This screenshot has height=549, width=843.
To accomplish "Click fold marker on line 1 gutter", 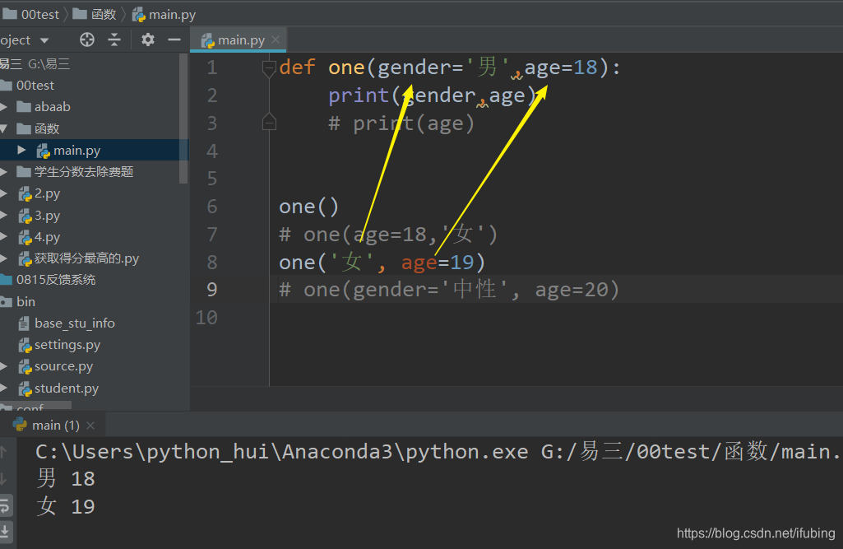I will point(268,68).
